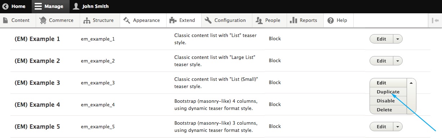
Task: Toggle toolbar orientation arrow at far right
Action: 435,20
